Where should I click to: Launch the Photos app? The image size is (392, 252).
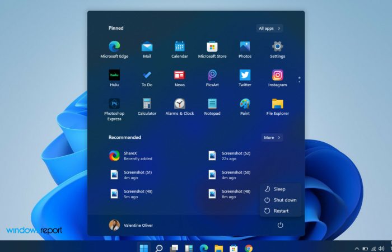[x=245, y=50]
